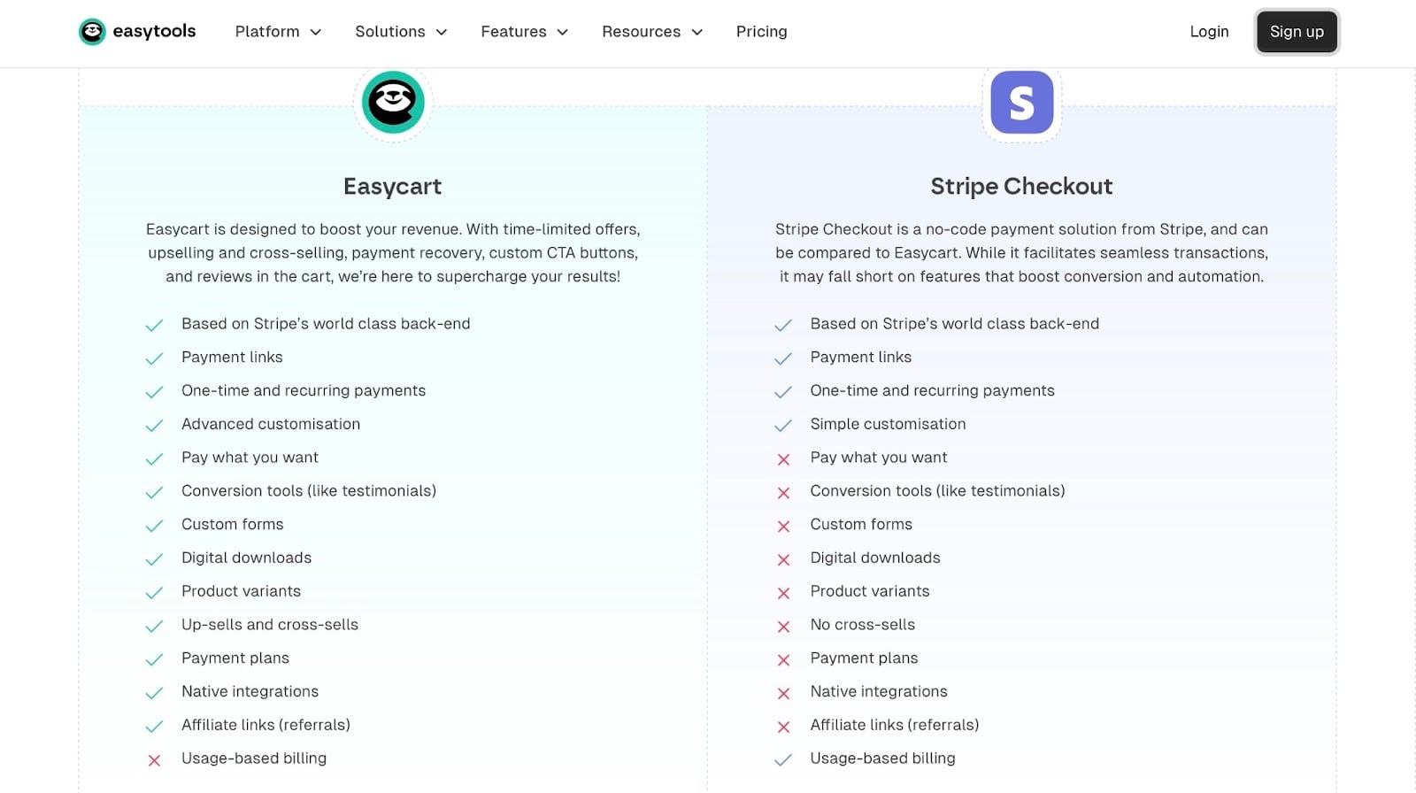Click checkmark next to Stripe Simple customisation

783,426
